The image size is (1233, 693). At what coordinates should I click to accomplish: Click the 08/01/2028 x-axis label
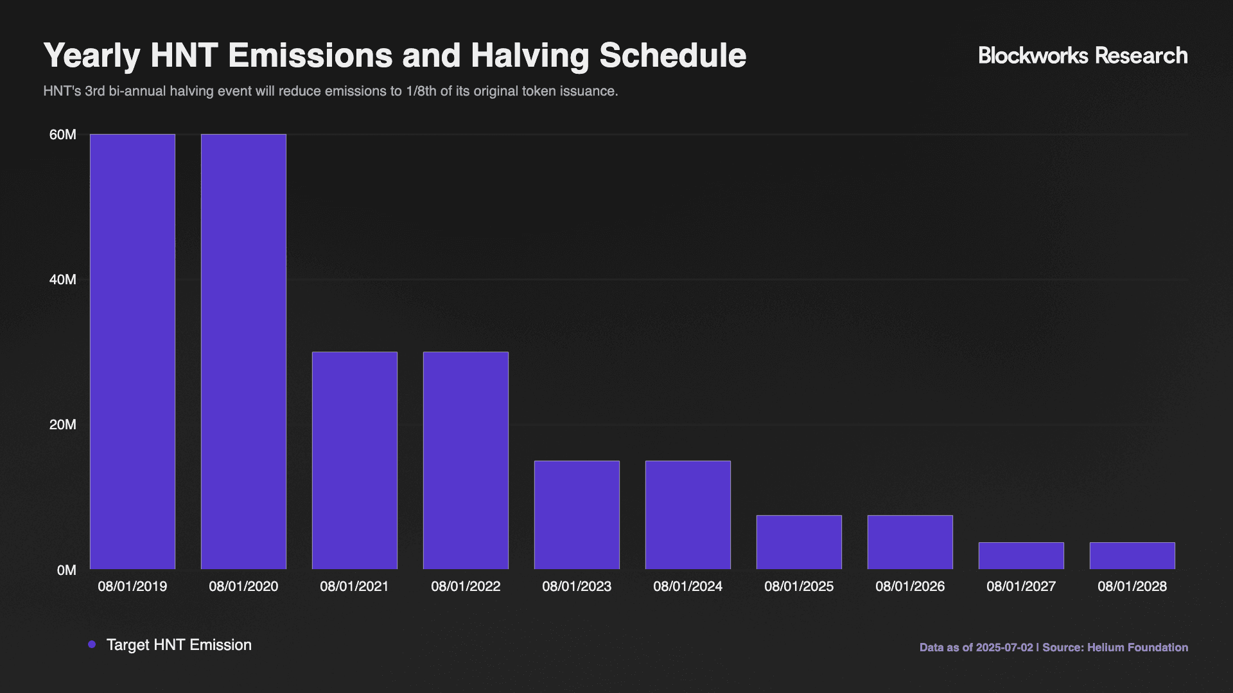[x=1132, y=586]
